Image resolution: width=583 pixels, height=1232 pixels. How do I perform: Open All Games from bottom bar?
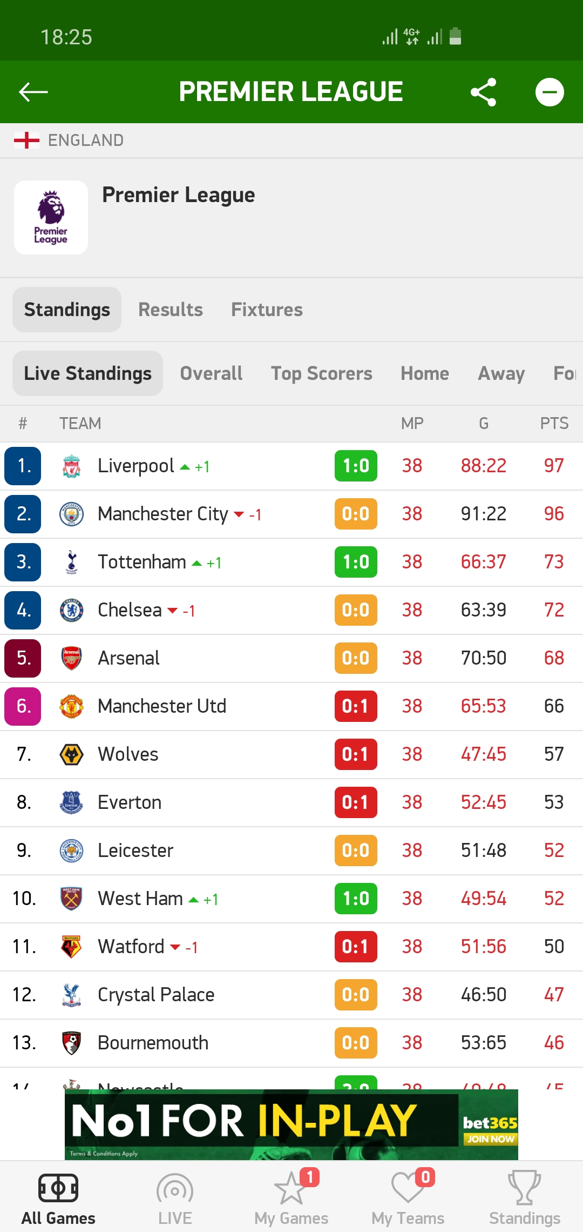58,1198
